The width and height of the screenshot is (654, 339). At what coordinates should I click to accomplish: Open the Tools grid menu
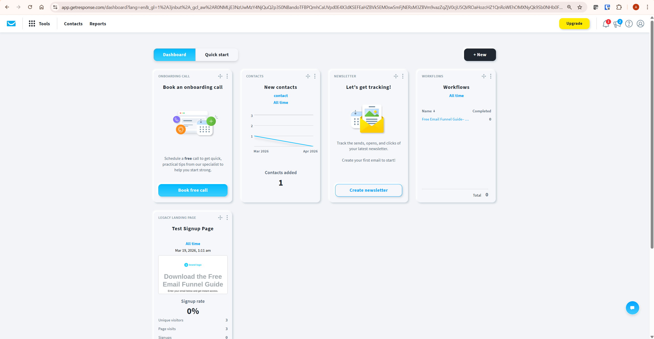32,23
